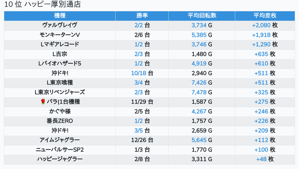Open the +2,080 average difference link
Screen dimensions: 299x169
[x=261, y=25]
